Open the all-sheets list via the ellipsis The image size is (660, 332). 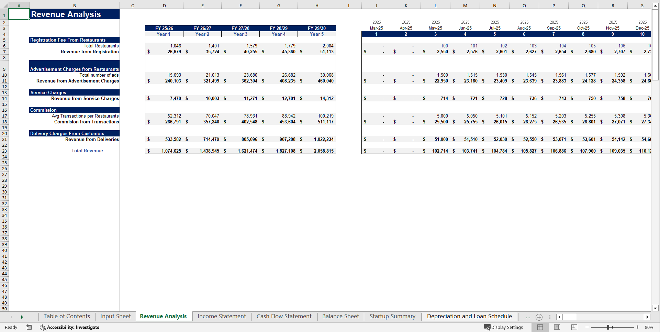(x=528, y=317)
